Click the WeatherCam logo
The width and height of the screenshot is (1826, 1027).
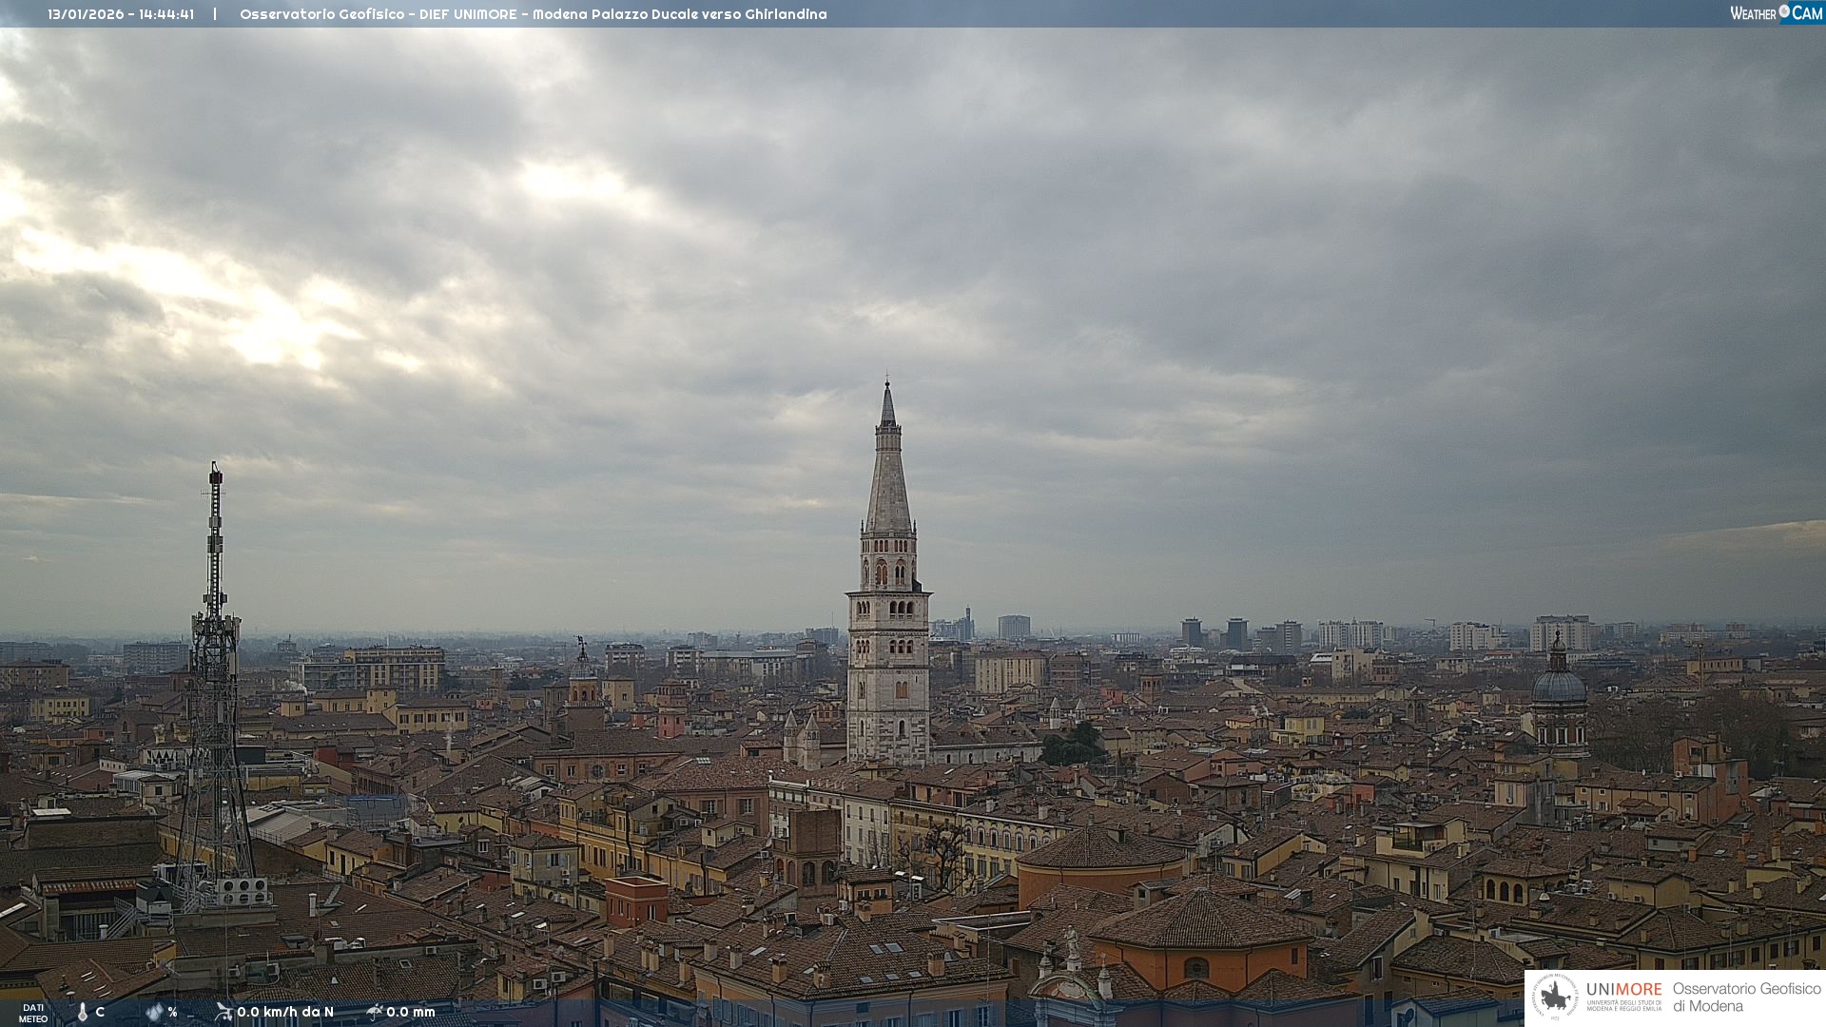[x=1776, y=13]
